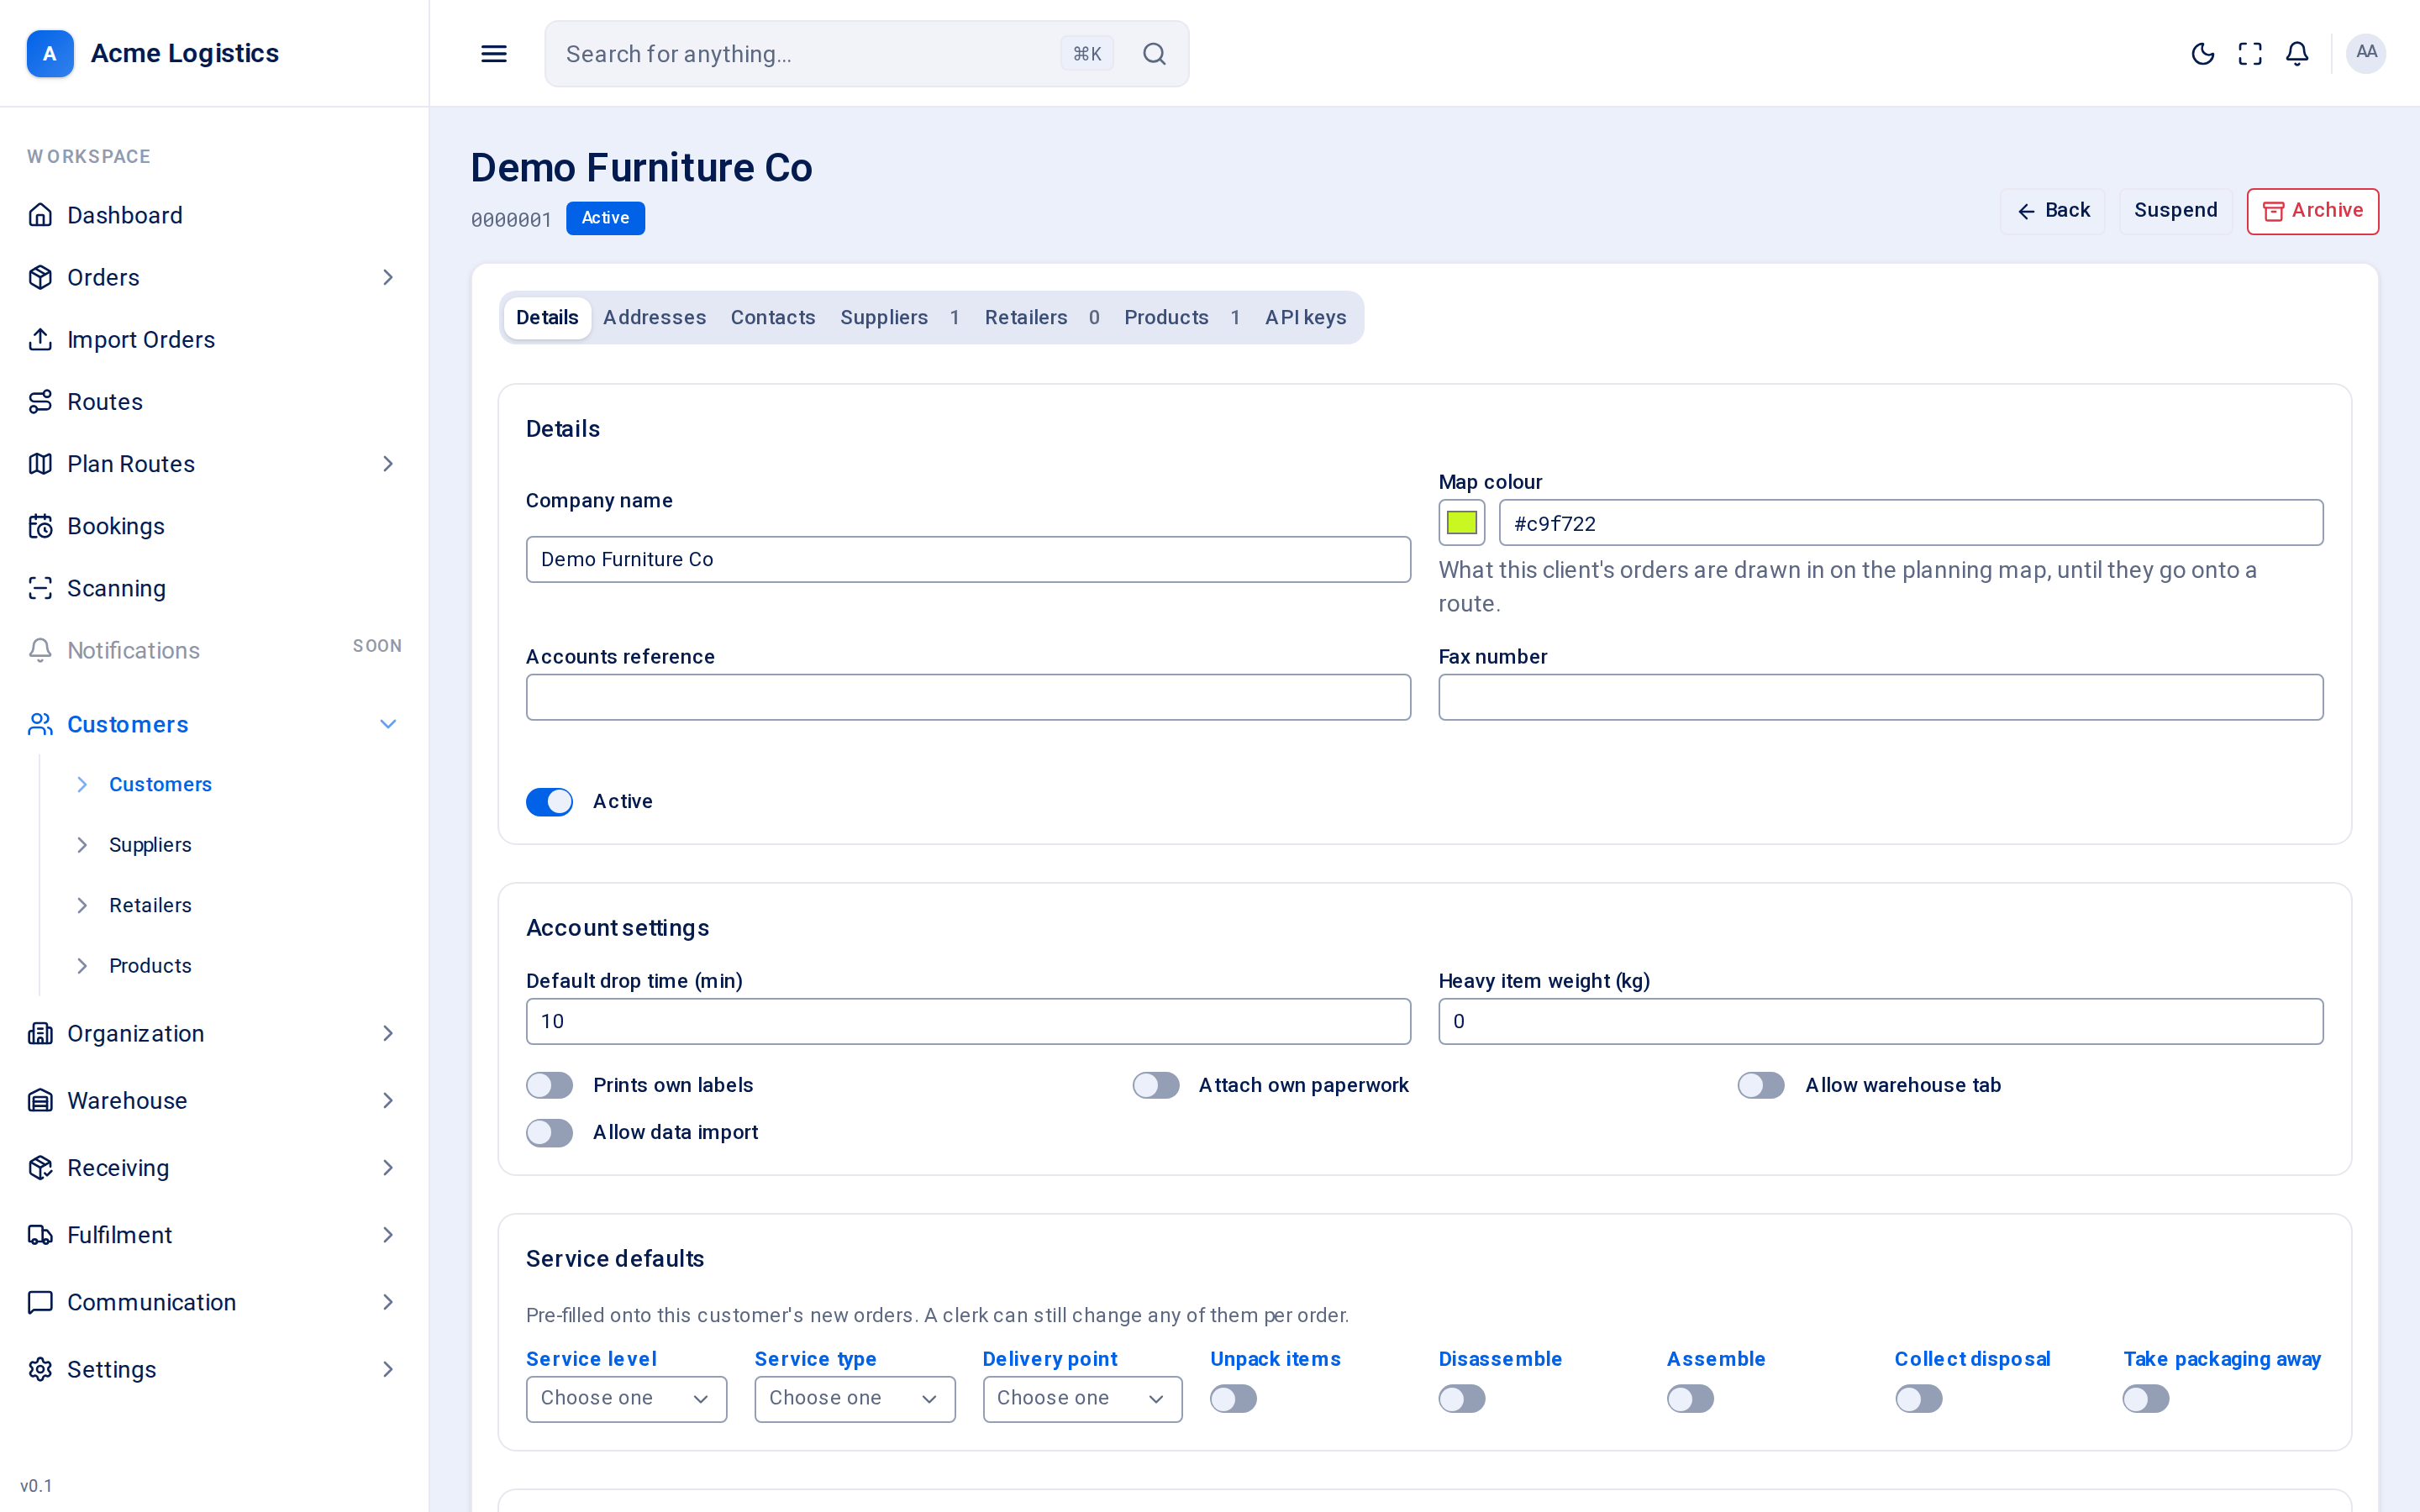Open Retailers submenu link
Image resolution: width=2420 pixels, height=1512 pixels.
[x=150, y=905]
